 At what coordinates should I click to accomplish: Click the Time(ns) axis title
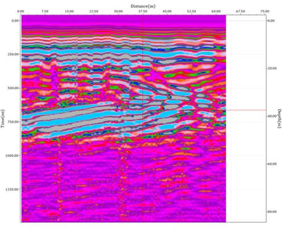click(2, 118)
